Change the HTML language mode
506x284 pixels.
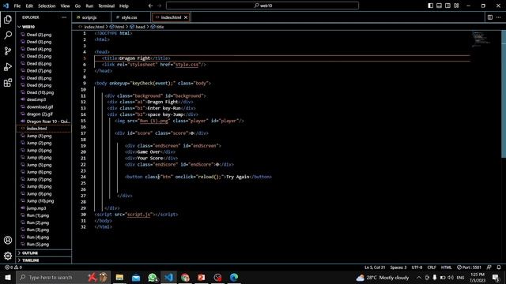446,267
